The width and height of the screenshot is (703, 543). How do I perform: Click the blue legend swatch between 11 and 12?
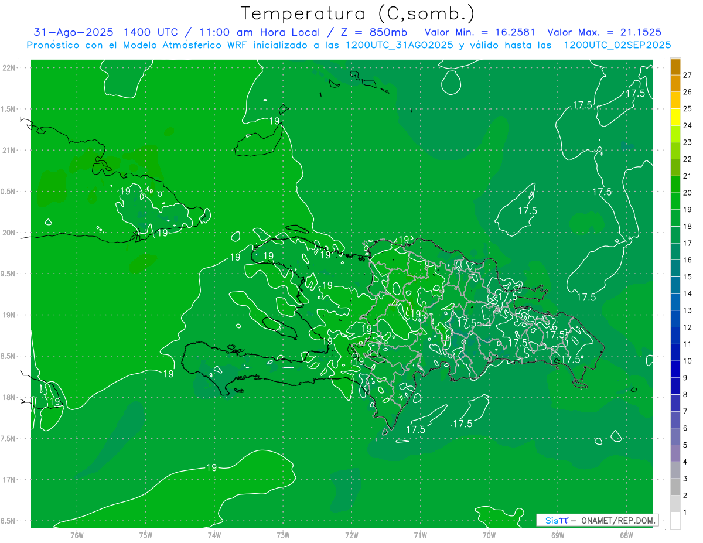point(675,335)
